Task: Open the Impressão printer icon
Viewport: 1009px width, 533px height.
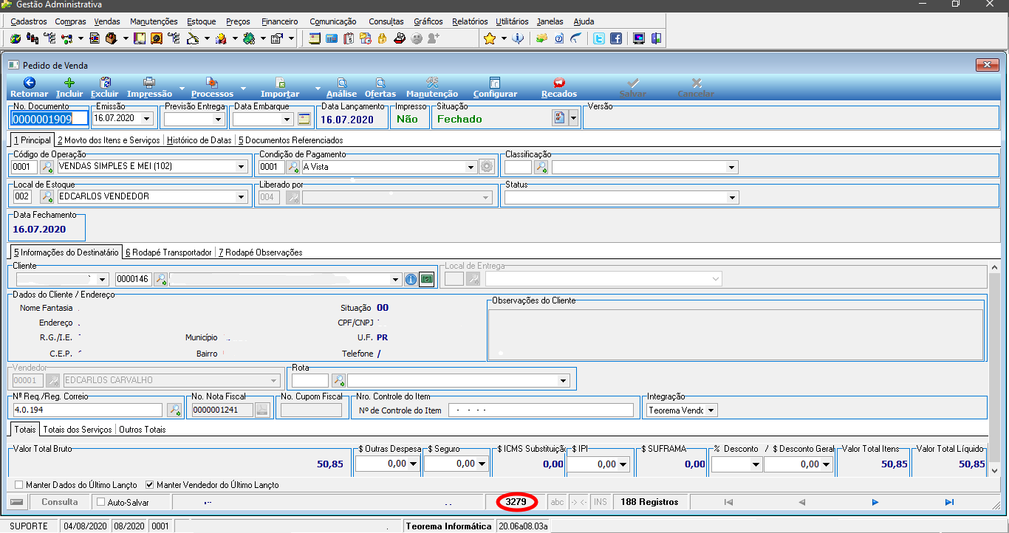Action: 149,83
